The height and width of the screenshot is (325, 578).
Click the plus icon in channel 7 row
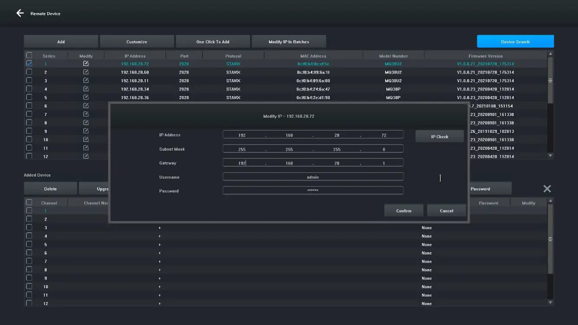click(159, 261)
